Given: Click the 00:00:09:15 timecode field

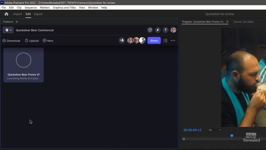Looking at the screenshot, I should coord(192,130).
